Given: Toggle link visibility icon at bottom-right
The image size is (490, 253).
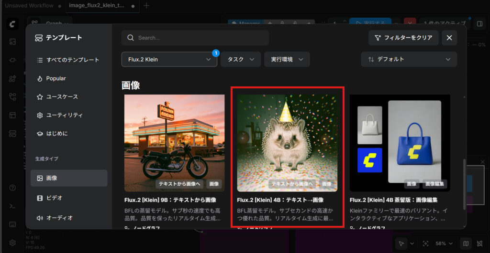Looking at the screenshot, I should click(480, 243).
